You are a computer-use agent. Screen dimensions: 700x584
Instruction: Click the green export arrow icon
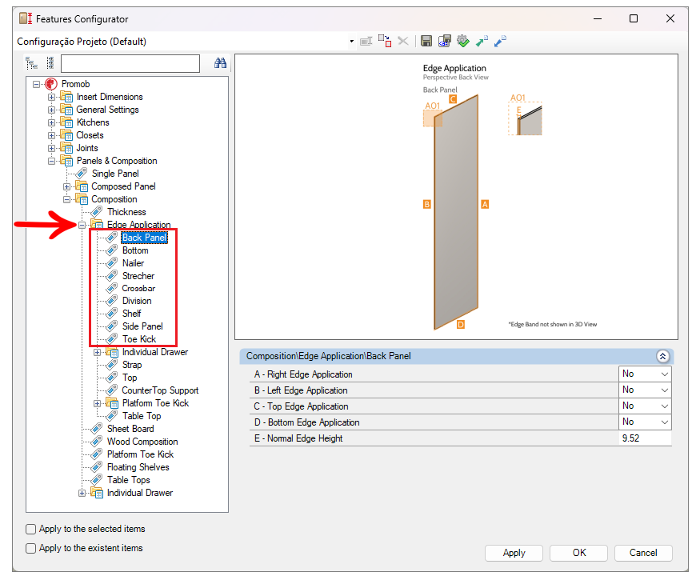click(x=482, y=41)
